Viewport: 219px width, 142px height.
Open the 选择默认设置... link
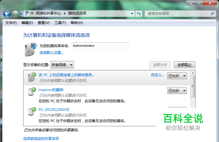pos(52,53)
